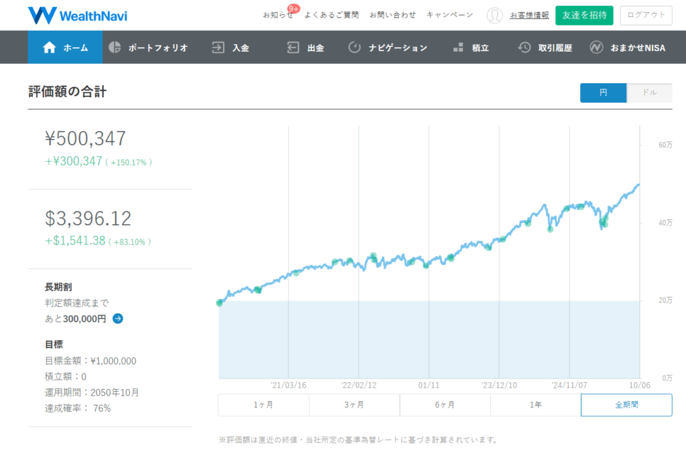Show the 6ヶ月 chart range
The height and width of the screenshot is (458, 686).
tap(445, 405)
